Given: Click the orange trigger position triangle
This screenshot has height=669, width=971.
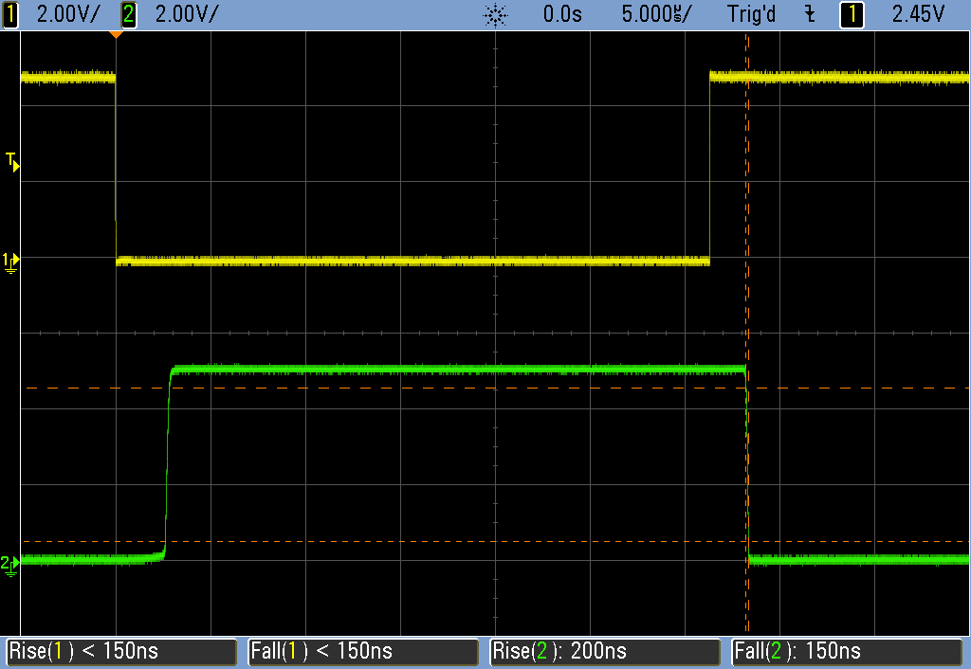Looking at the screenshot, I should click(x=116, y=35).
